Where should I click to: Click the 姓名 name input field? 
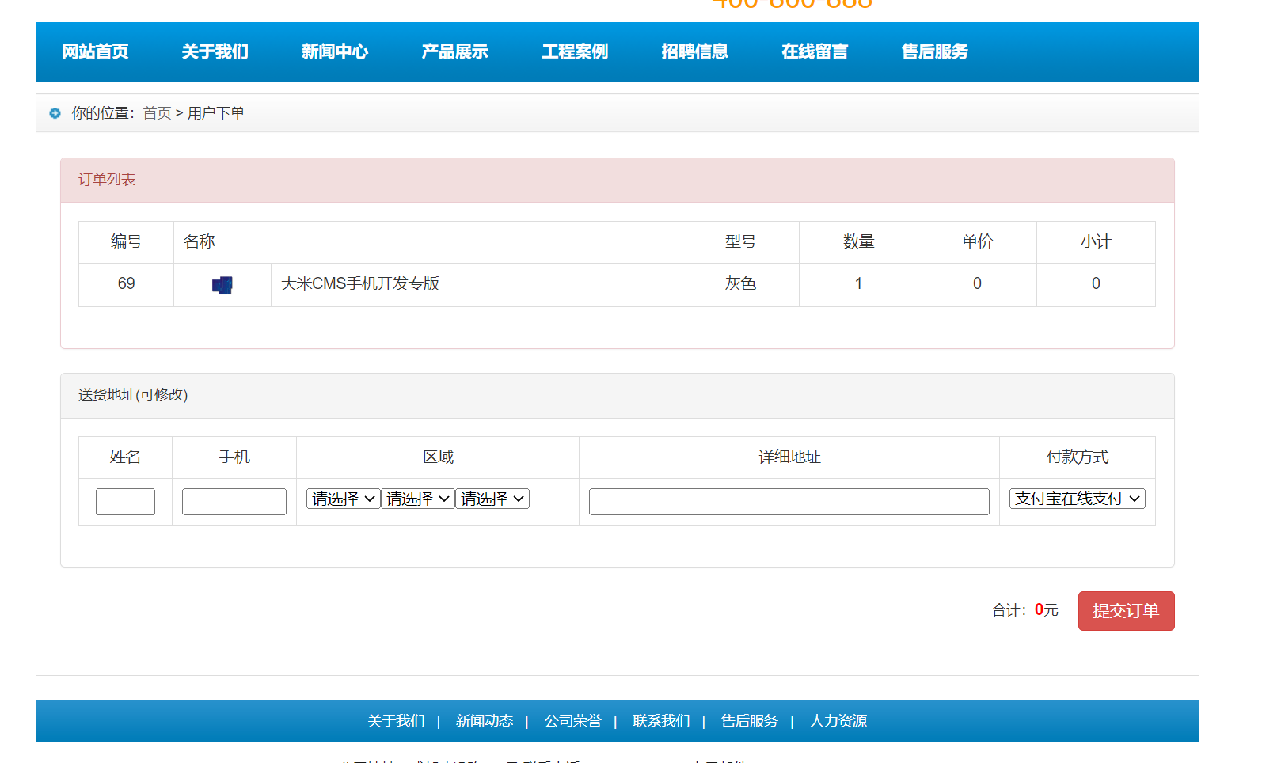(x=125, y=501)
